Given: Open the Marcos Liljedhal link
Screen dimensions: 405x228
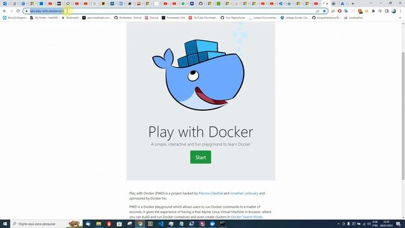Looking at the screenshot, I should coord(211,193).
